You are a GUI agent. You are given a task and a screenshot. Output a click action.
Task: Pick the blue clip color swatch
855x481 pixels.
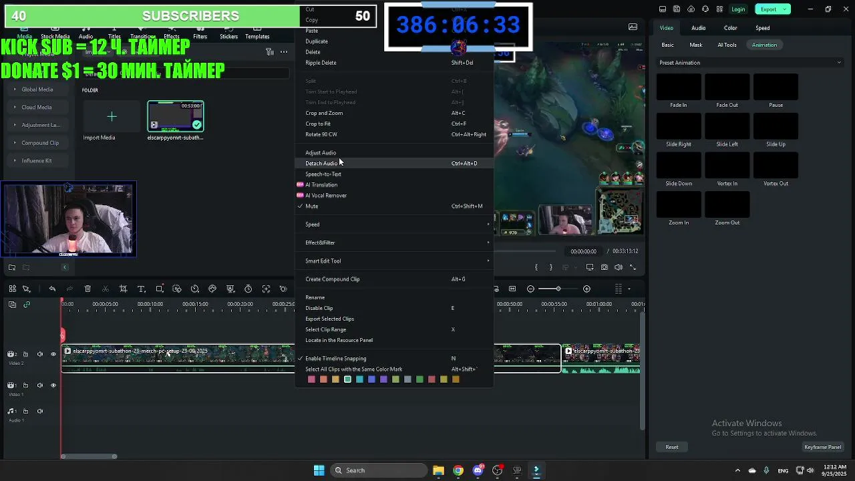click(371, 379)
